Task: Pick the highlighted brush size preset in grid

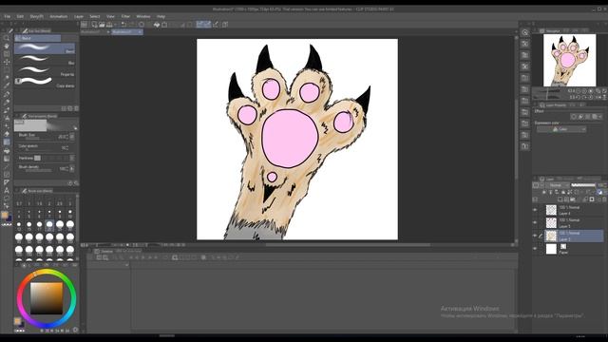Action: coord(49,225)
